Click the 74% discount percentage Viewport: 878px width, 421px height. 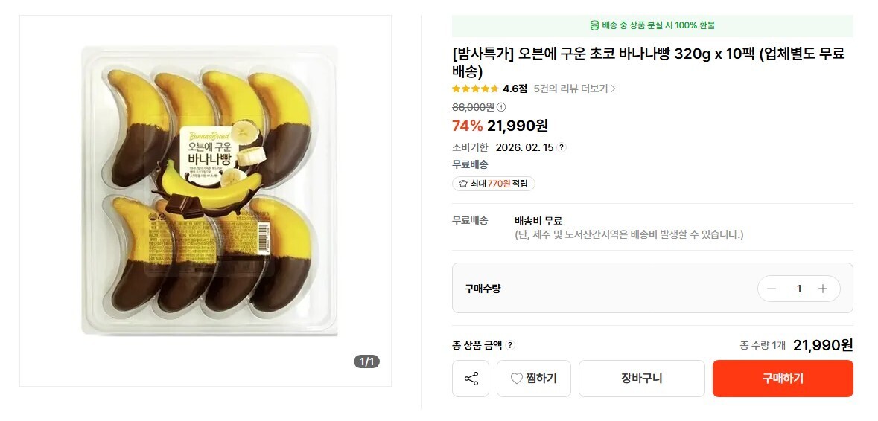pos(467,126)
